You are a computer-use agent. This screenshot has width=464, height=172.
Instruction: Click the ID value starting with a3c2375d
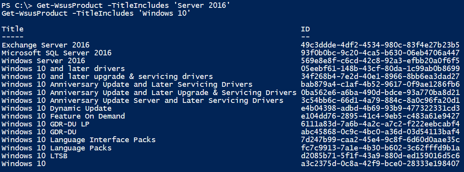click(380, 163)
